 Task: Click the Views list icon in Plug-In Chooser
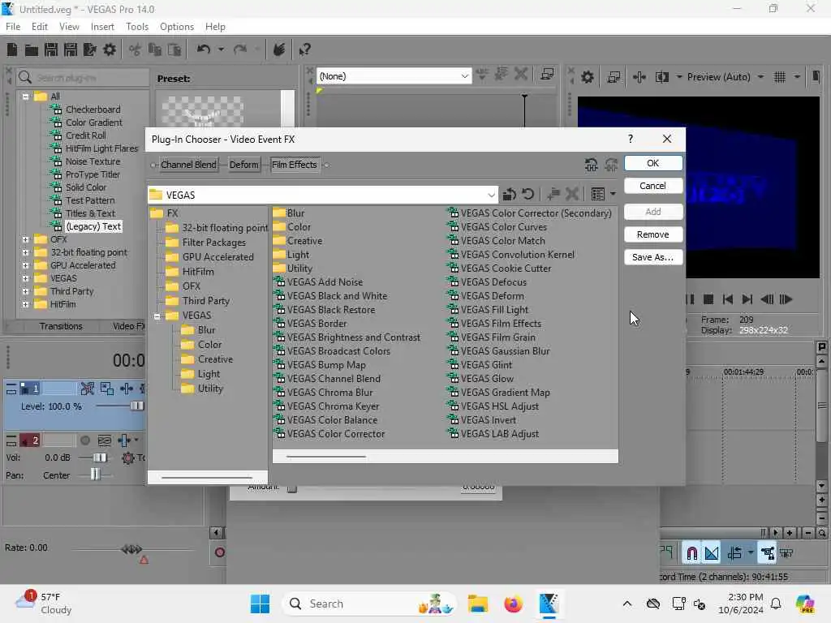[598, 195]
